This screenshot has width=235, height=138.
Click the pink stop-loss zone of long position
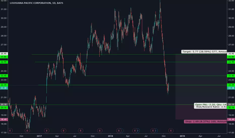click(201, 112)
